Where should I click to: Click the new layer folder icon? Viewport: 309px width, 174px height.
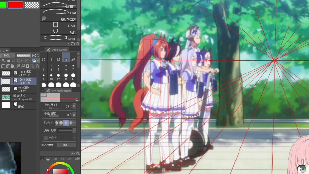click(x=13, y=66)
